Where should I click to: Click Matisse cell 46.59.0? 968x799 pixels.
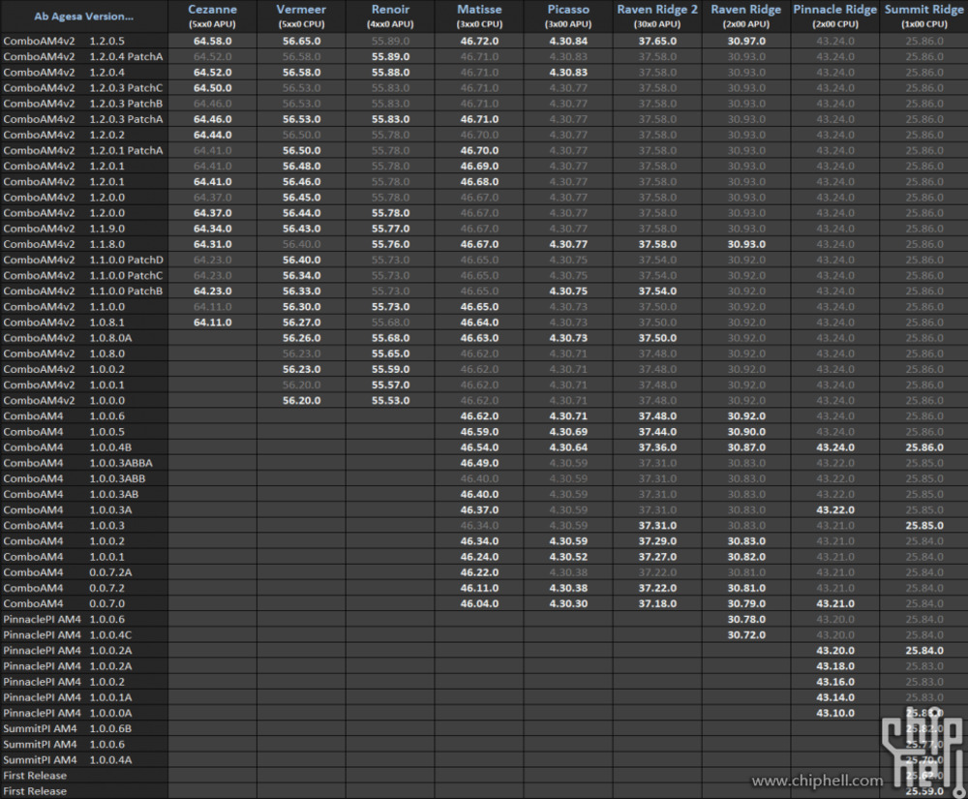(x=479, y=432)
